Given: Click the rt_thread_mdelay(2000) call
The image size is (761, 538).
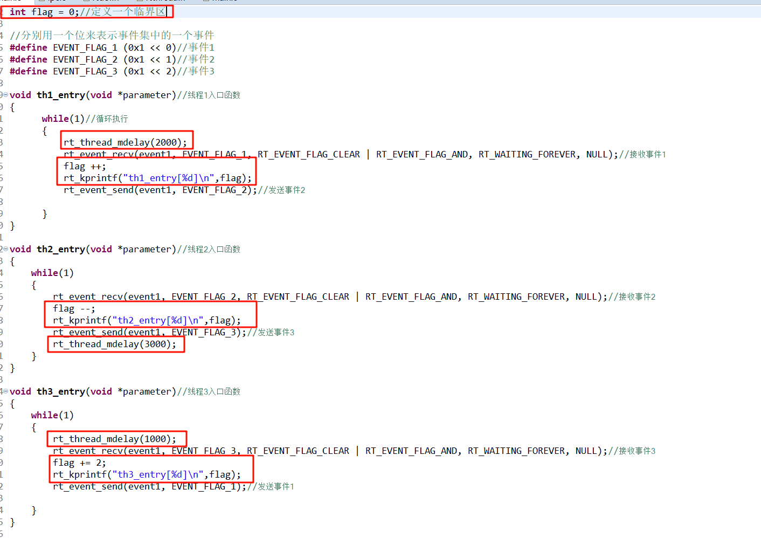Looking at the screenshot, I should coord(125,142).
